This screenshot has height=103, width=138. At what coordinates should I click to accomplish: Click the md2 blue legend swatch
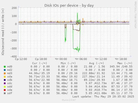click(x=5, y=70)
